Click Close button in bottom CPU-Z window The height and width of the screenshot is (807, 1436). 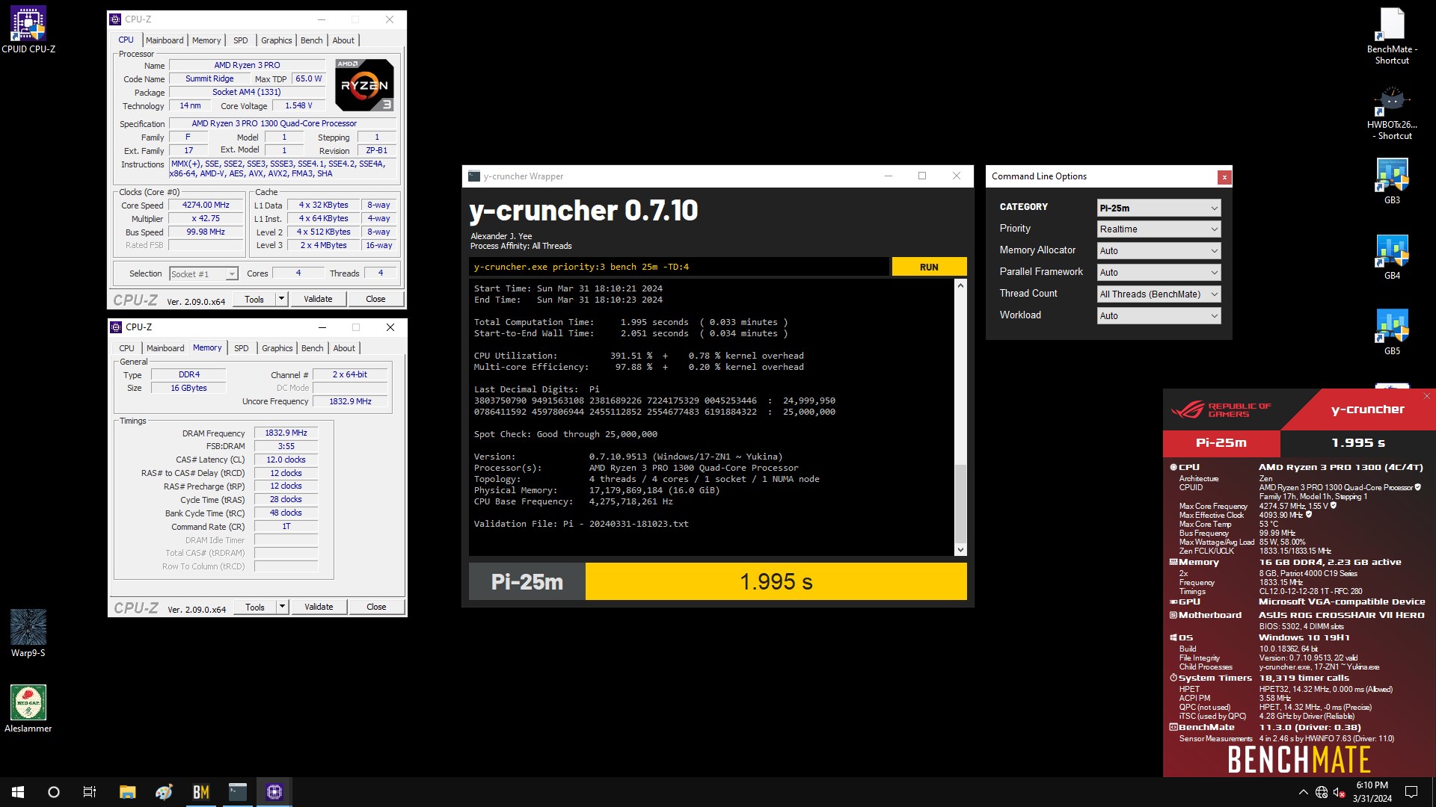pos(376,607)
